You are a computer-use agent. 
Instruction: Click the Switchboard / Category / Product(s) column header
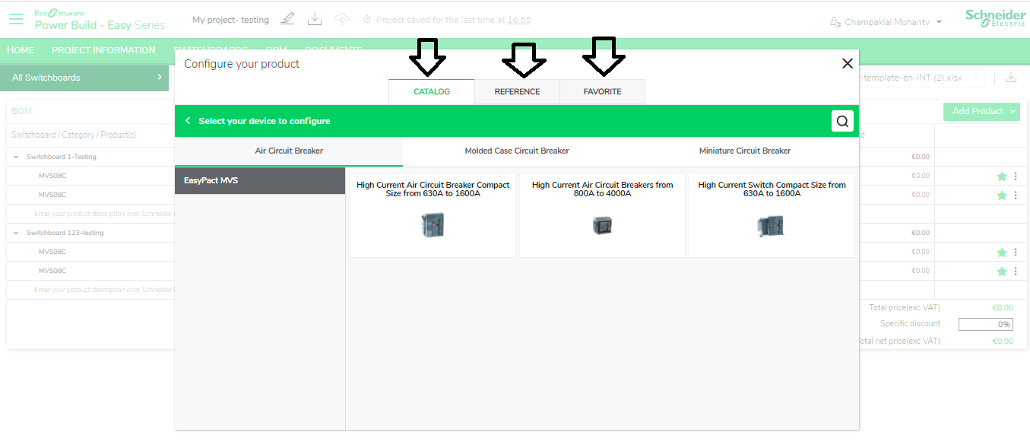click(74, 135)
